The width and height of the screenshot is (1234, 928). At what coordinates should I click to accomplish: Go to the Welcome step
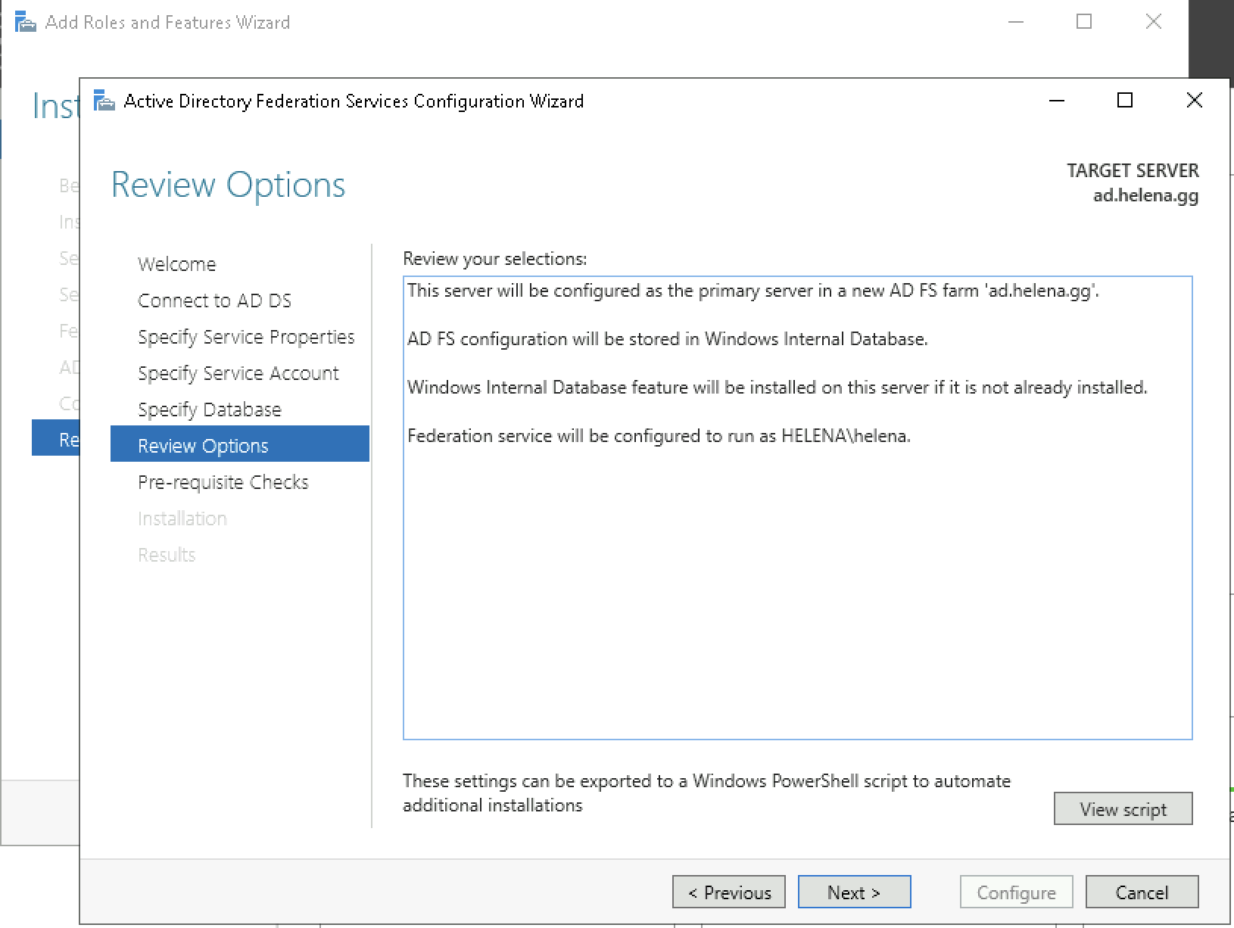coord(176,264)
